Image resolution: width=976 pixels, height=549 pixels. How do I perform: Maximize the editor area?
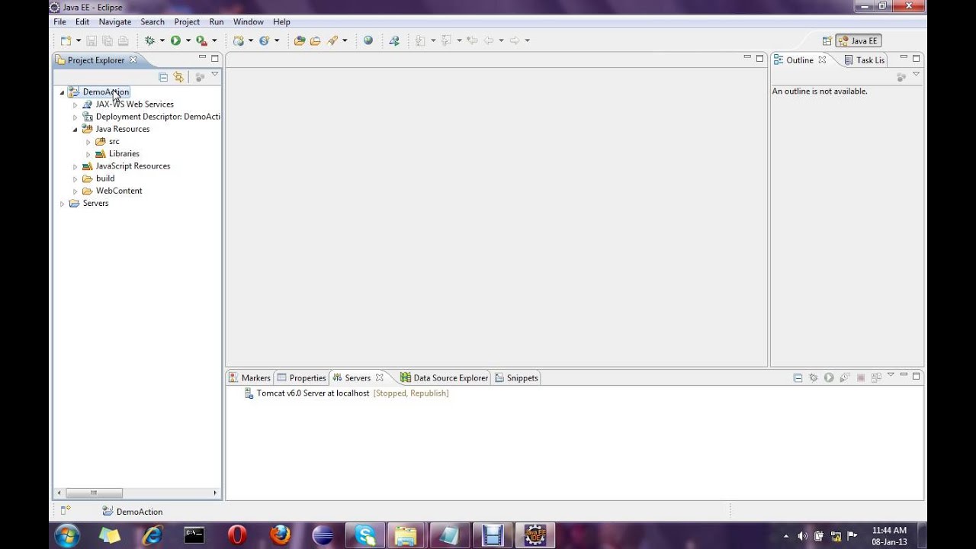tap(759, 58)
